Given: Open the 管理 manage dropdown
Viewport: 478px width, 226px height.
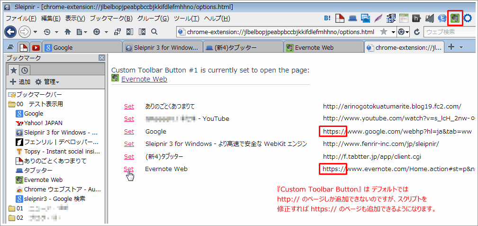Looking at the screenshot, I should (x=47, y=82).
